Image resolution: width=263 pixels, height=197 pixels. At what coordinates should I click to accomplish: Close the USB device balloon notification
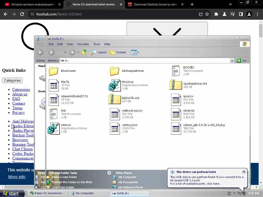(244, 171)
